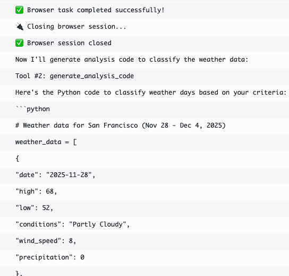The width and height of the screenshot is (289, 276).
Task: Click the opening curly brace line
Action: (18, 158)
